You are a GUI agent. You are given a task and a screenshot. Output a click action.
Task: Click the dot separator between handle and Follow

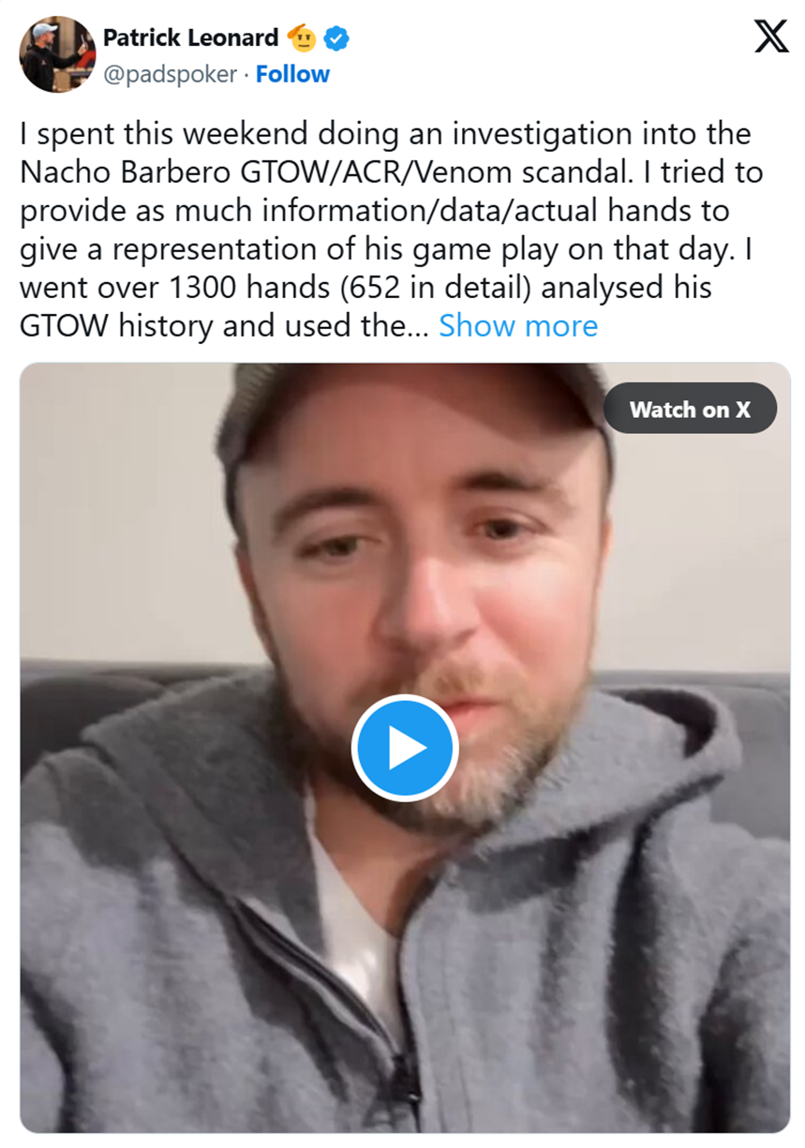(x=246, y=75)
